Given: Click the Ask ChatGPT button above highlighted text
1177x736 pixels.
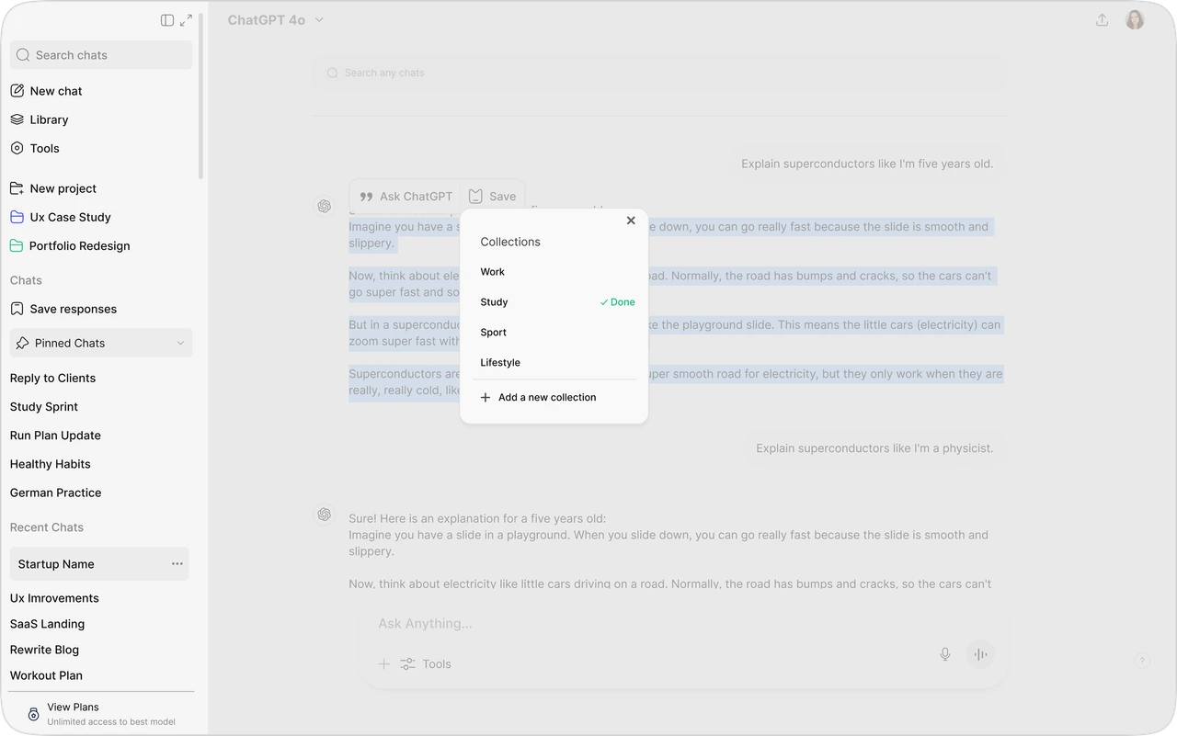Looking at the screenshot, I should [405, 196].
